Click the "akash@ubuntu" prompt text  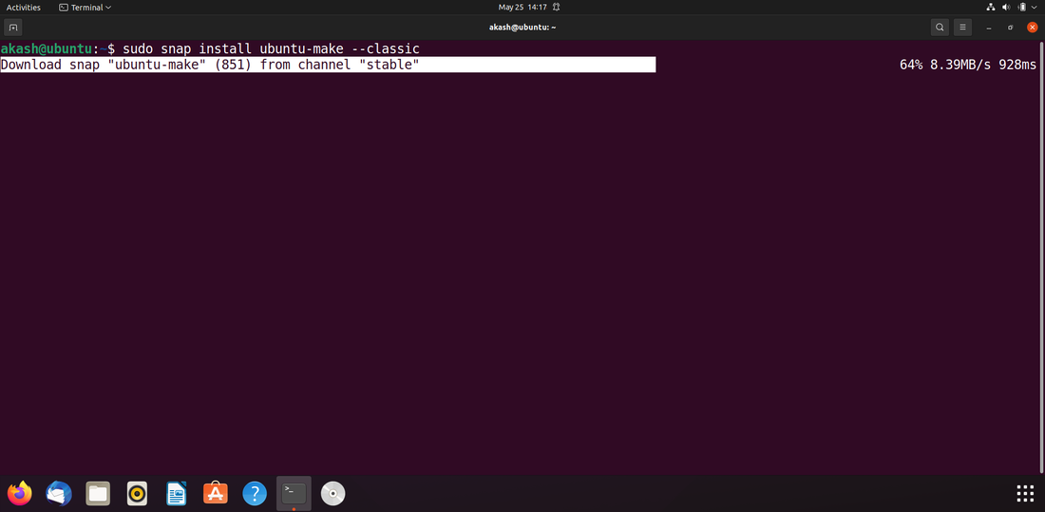(x=46, y=48)
